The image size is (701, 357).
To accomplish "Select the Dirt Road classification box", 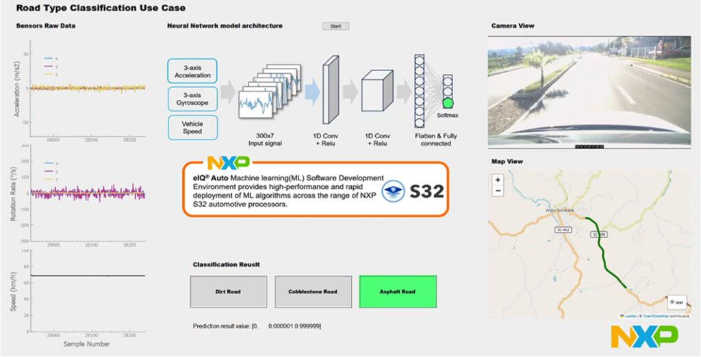I will [228, 291].
